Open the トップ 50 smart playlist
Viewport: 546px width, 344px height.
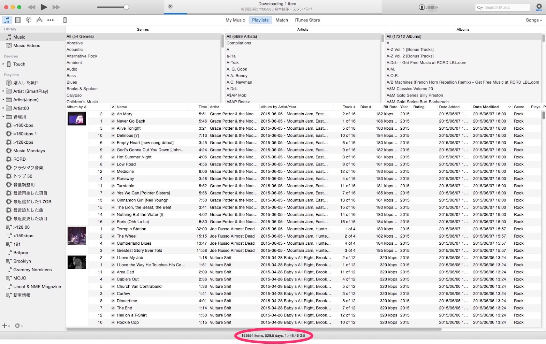(23, 176)
